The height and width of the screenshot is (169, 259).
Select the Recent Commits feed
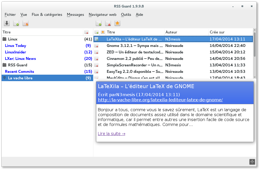click(47, 72)
